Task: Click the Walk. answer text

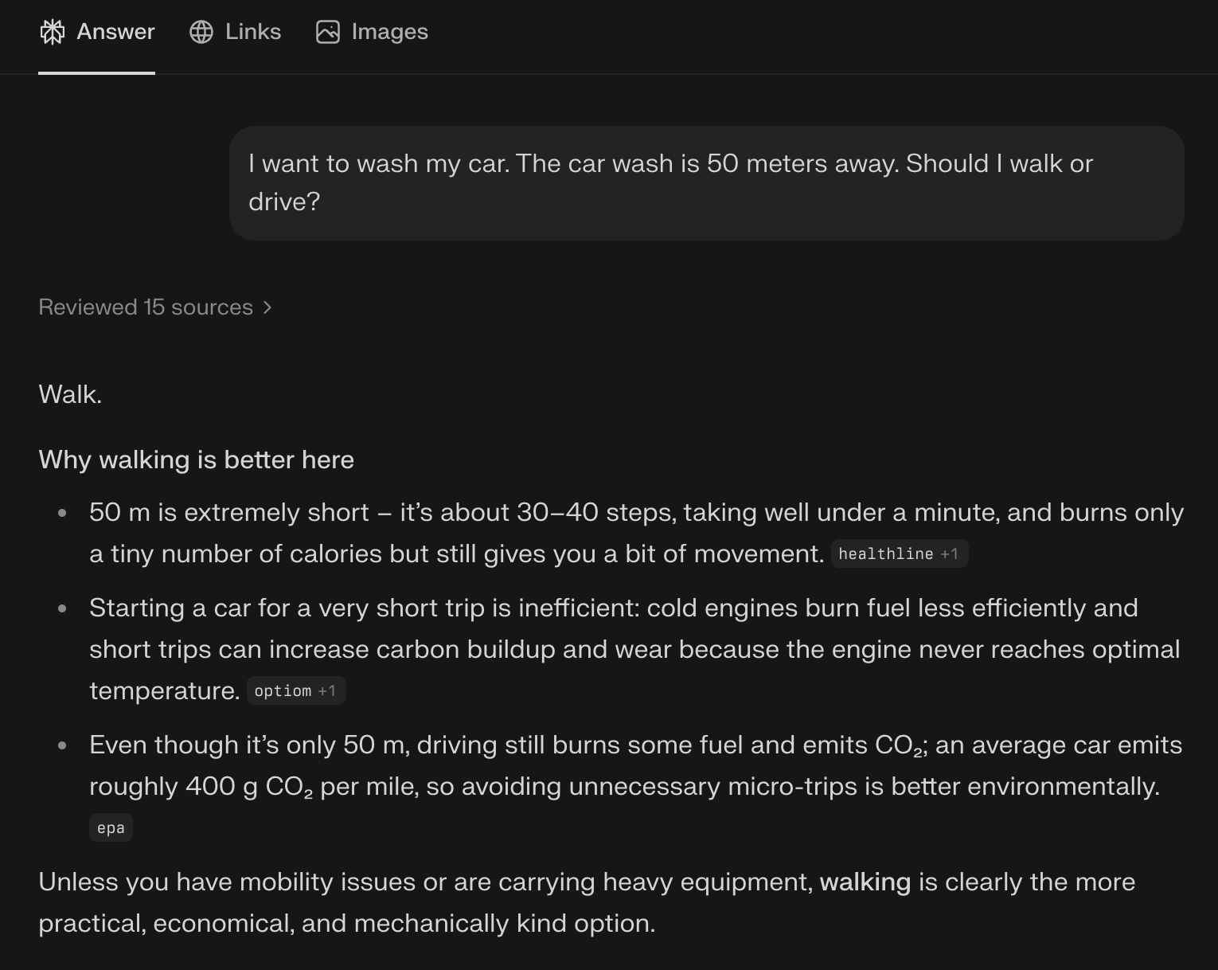Action: coord(70,393)
